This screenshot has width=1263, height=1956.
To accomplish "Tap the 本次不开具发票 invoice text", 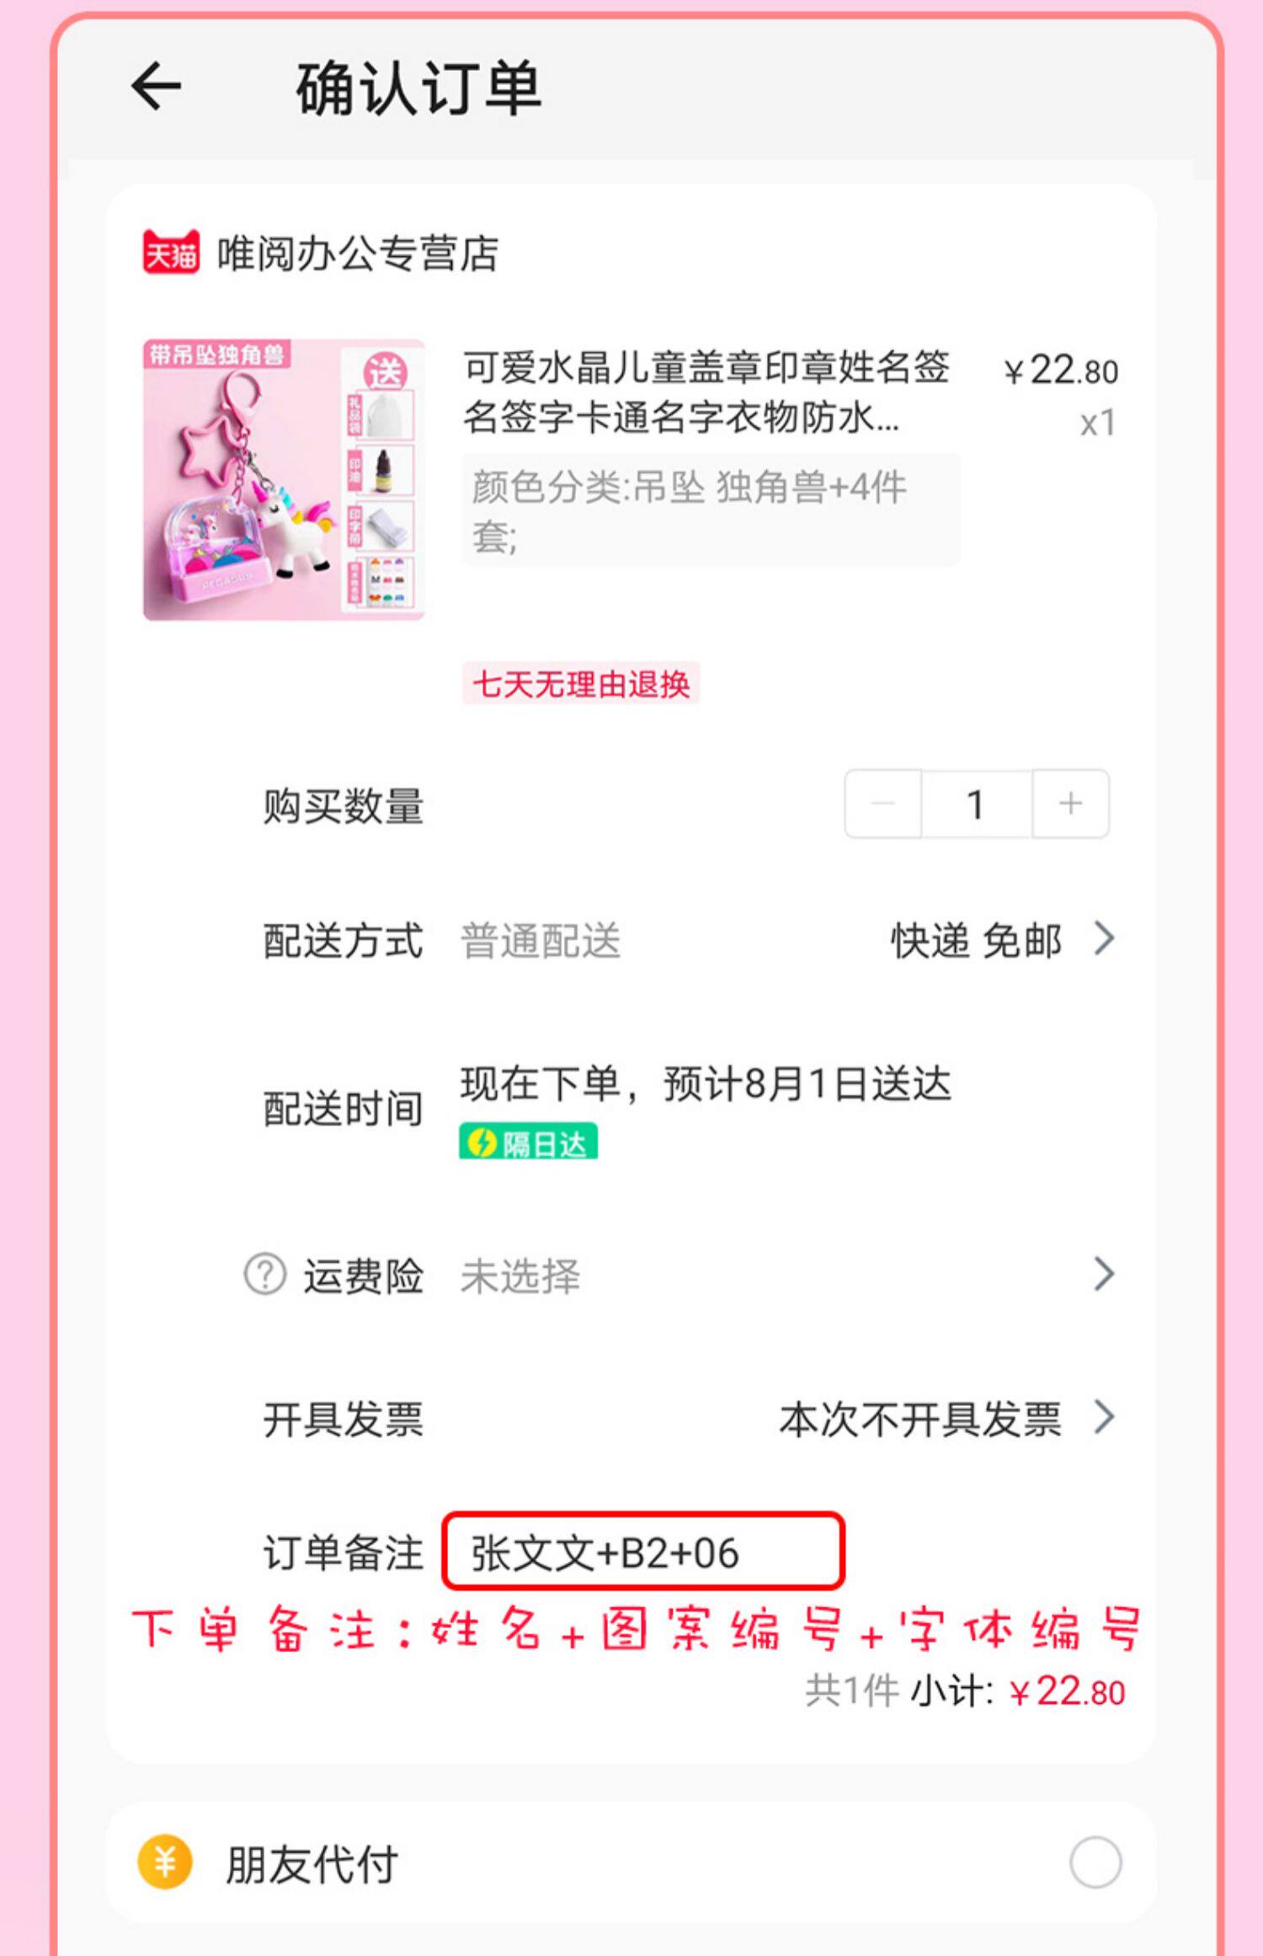I will point(920,1419).
